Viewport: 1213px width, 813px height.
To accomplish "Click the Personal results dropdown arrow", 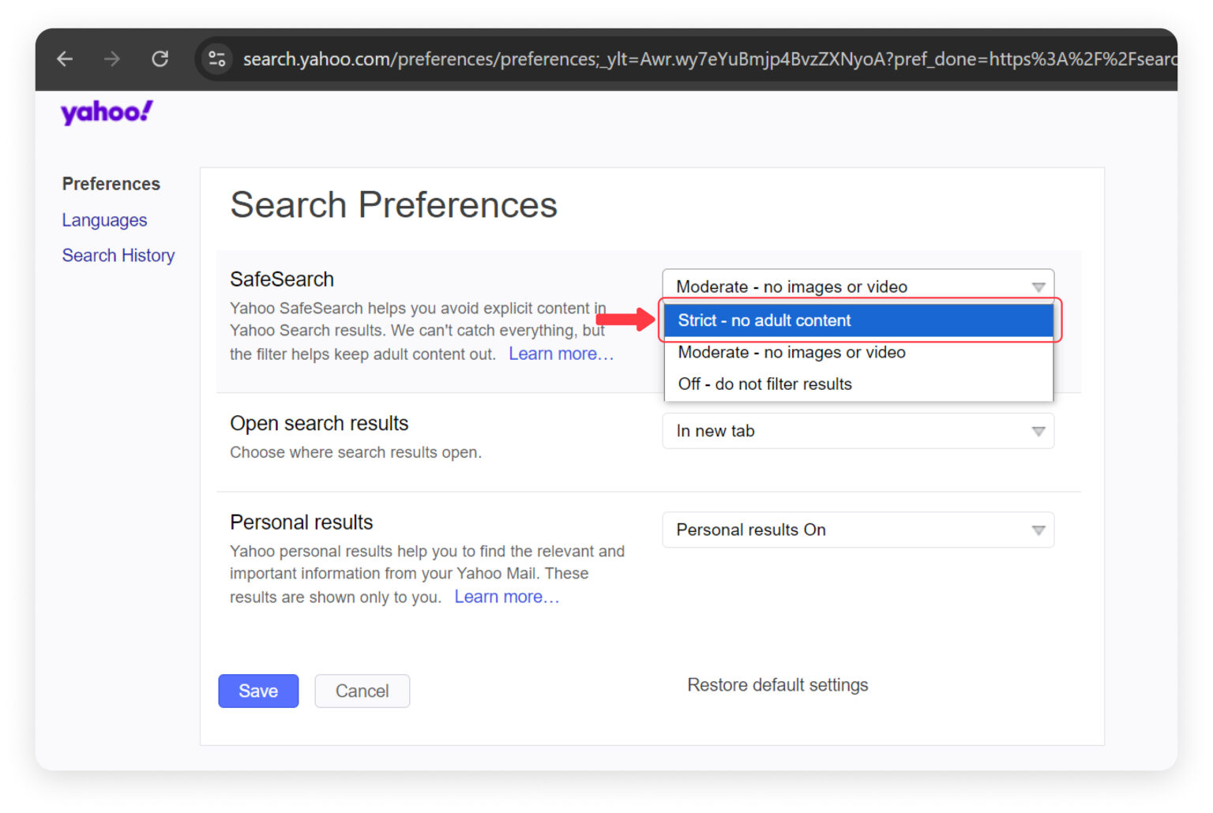I will tap(1038, 530).
